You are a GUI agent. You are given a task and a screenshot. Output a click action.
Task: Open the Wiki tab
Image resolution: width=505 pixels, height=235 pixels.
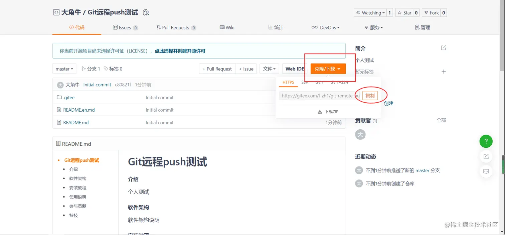(x=227, y=27)
